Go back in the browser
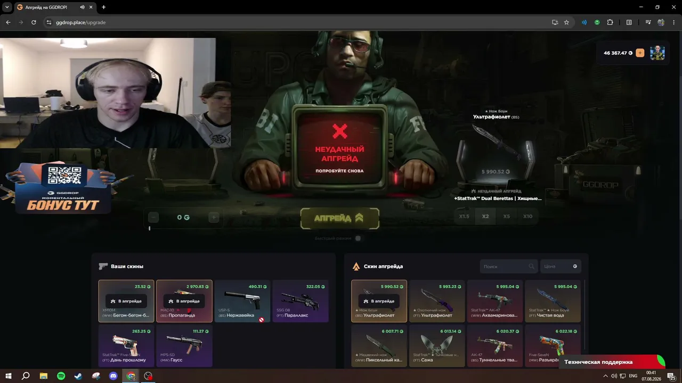Image resolution: width=682 pixels, height=383 pixels. (x=8, y=22)
